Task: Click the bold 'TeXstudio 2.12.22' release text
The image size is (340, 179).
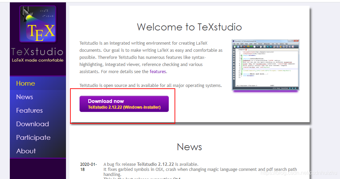Action: coord(156,164)
